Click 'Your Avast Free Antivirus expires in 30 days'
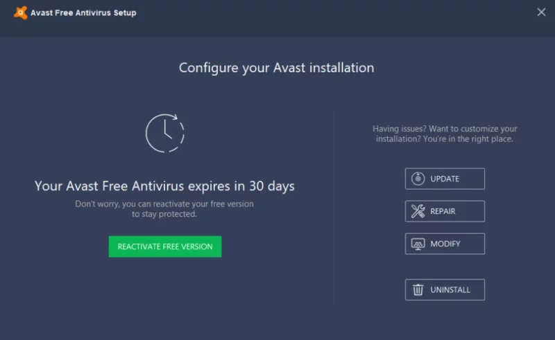 click(164, 186)
